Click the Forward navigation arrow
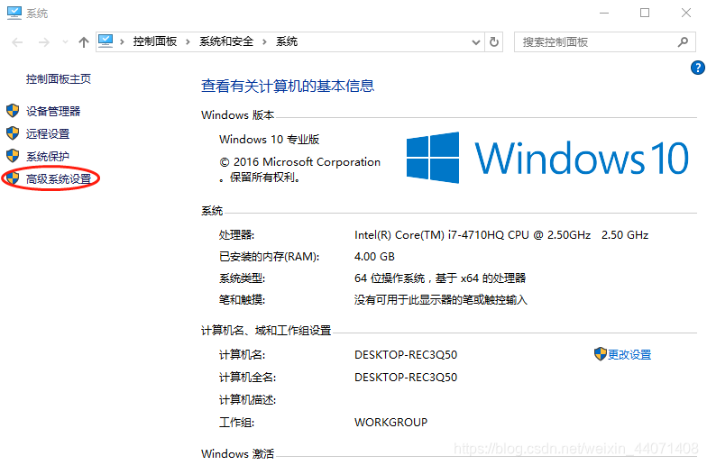This screenshot has height=465, width=707. pos(43,42)
